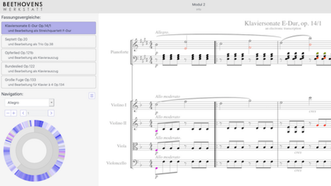
Task: Go to next measure arrow
Action: 51,113
